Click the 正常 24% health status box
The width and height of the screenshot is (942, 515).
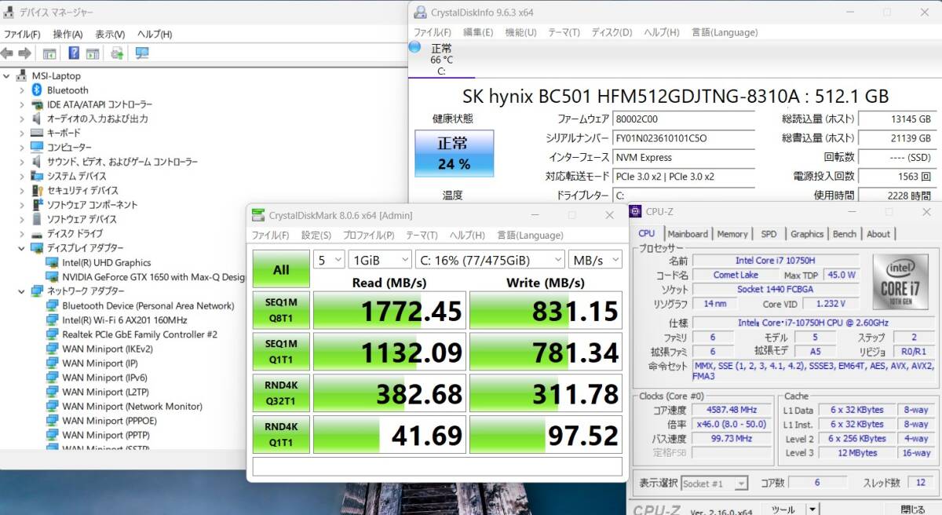tap(454, 153)
